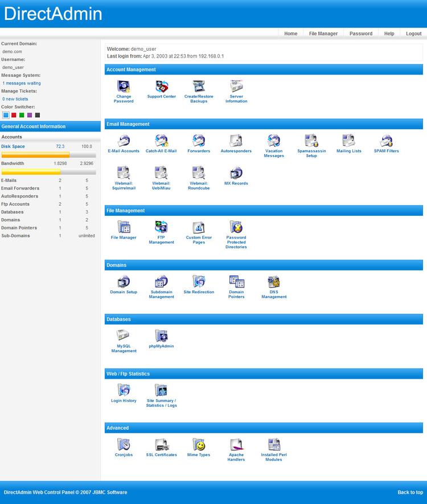Open File Manager from top navigation
The width and height of the screenshot is (427, 504).
323,34
